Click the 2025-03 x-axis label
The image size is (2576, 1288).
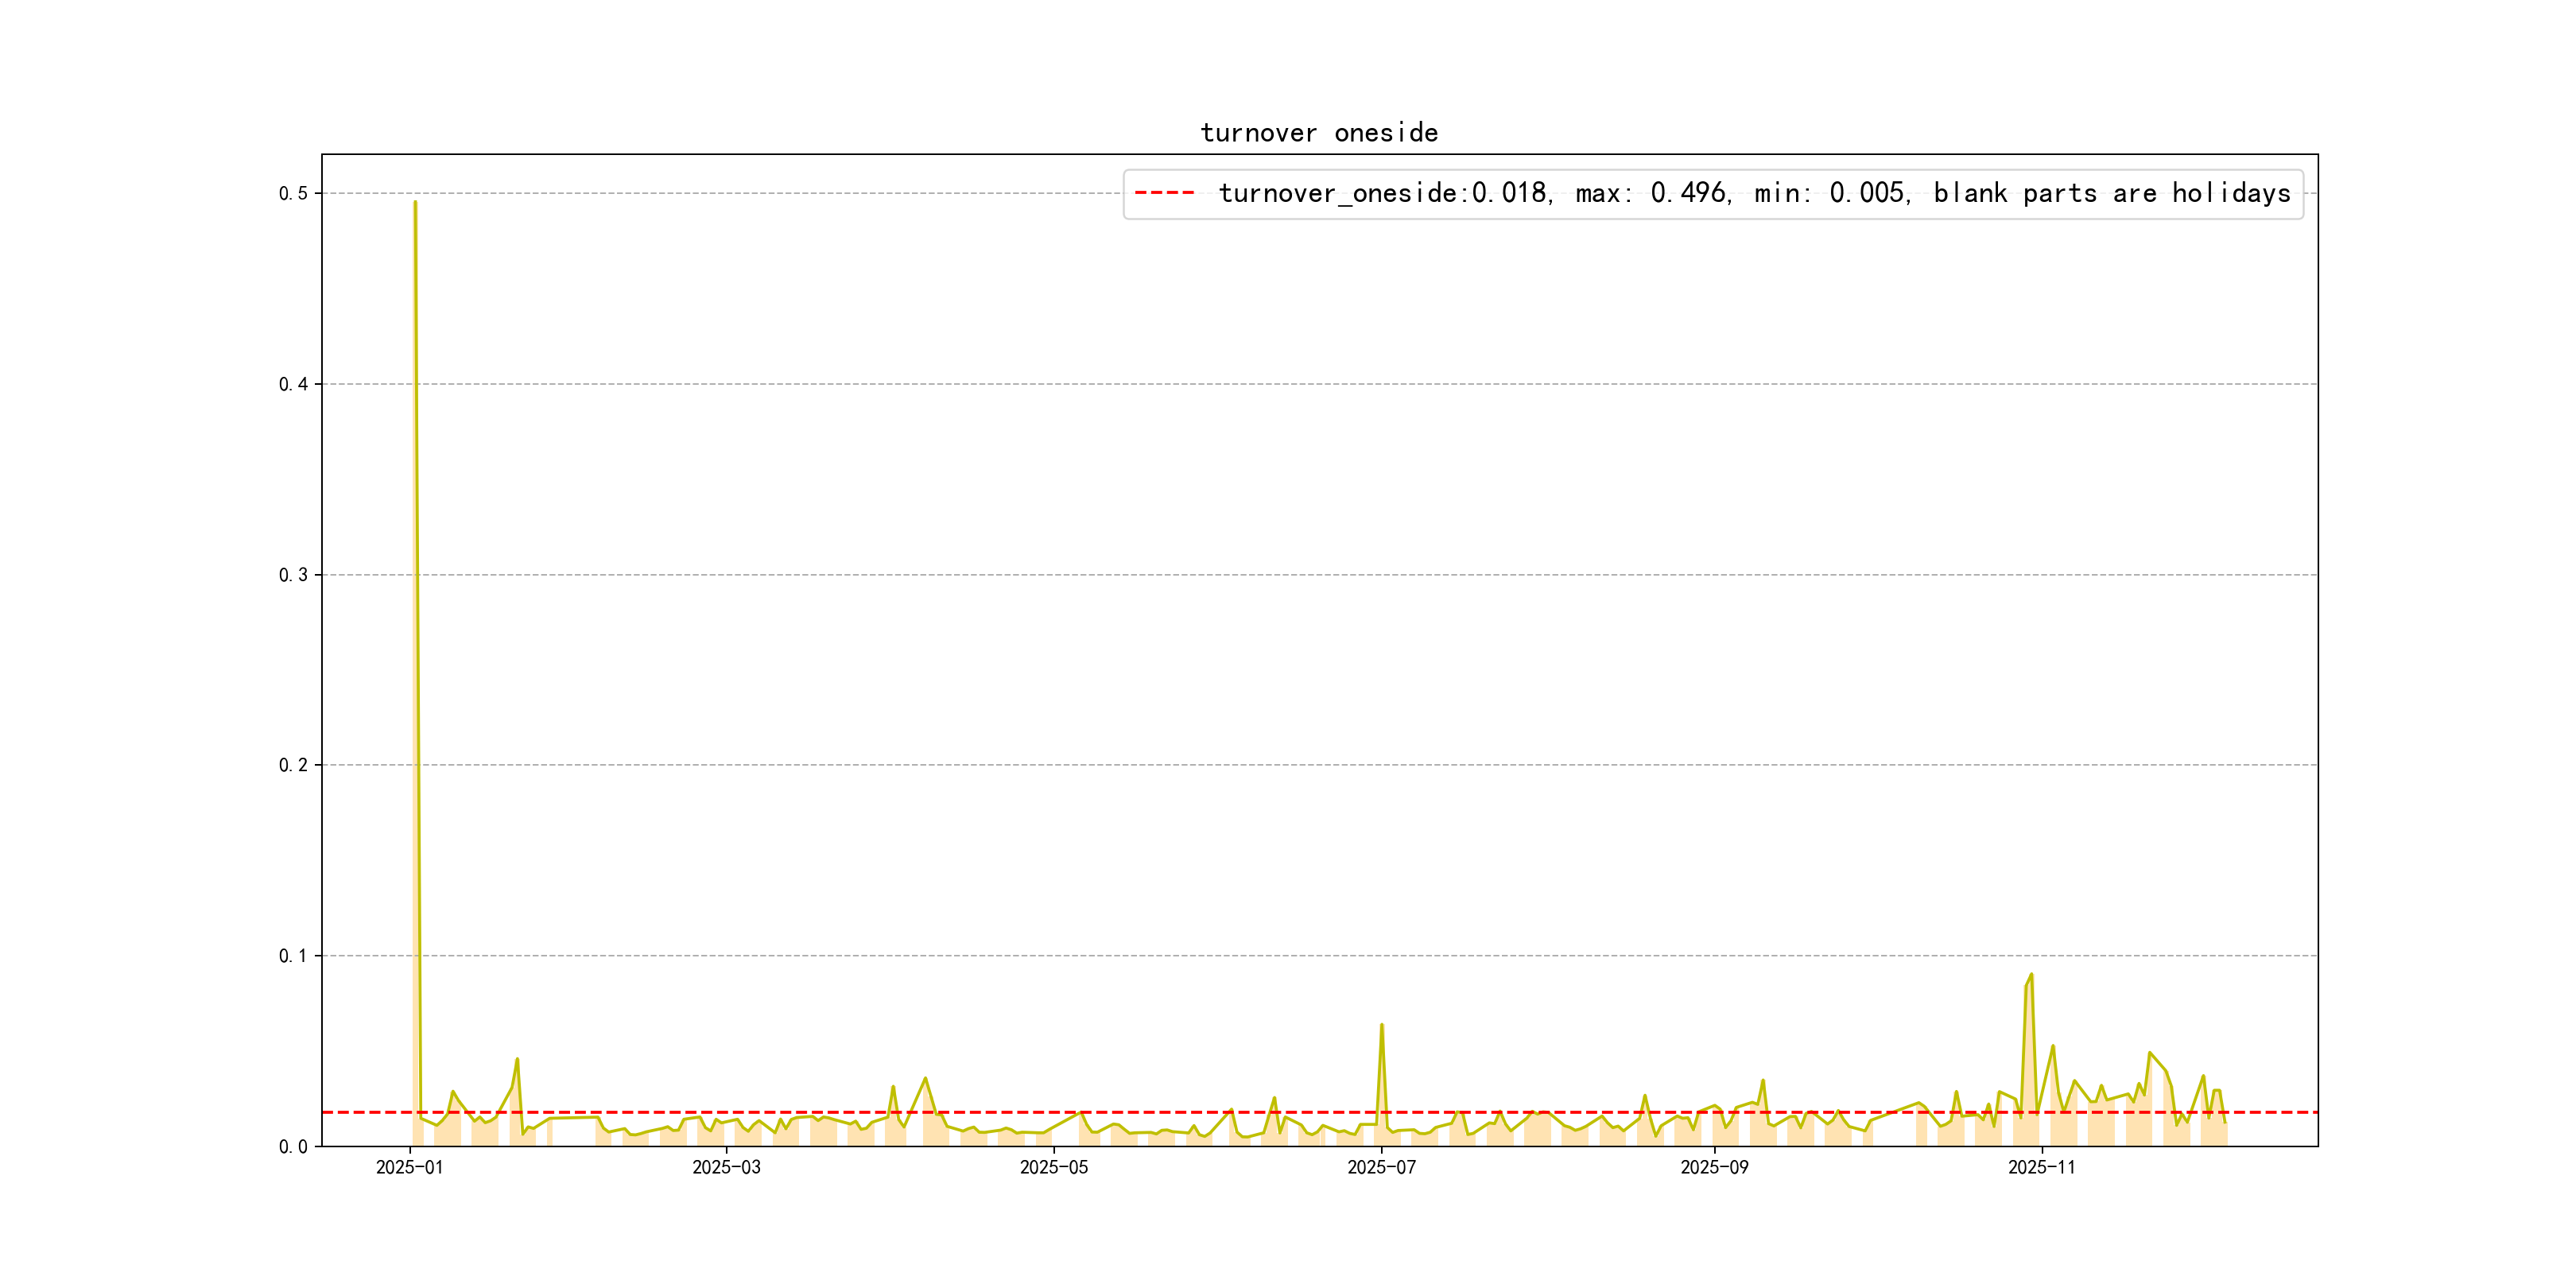point(726,1167)
